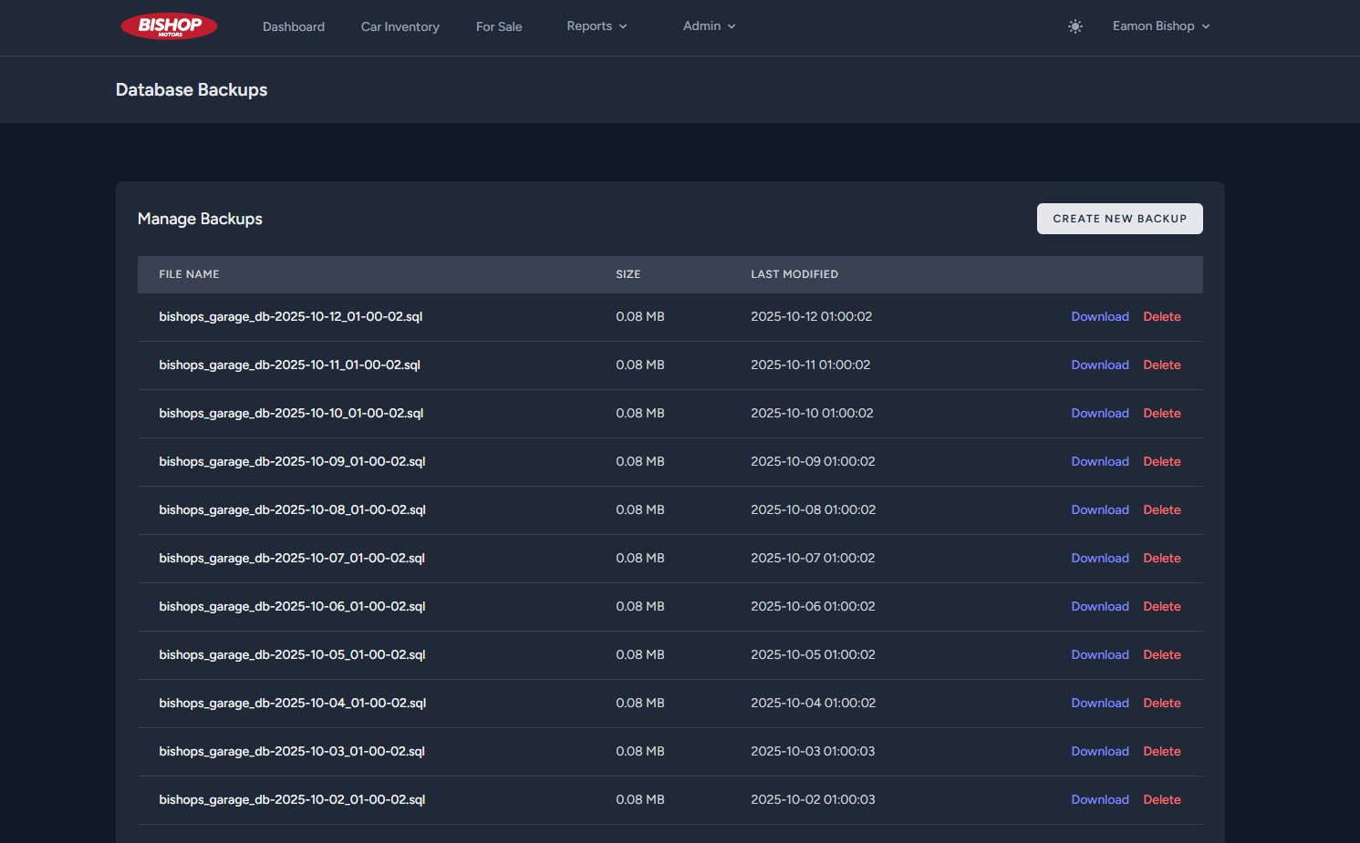Screen dimensions: 1360x843
Task: Delete the 2025-10-03 backup
Action: pyautogui.click(x=1161, y=751)
